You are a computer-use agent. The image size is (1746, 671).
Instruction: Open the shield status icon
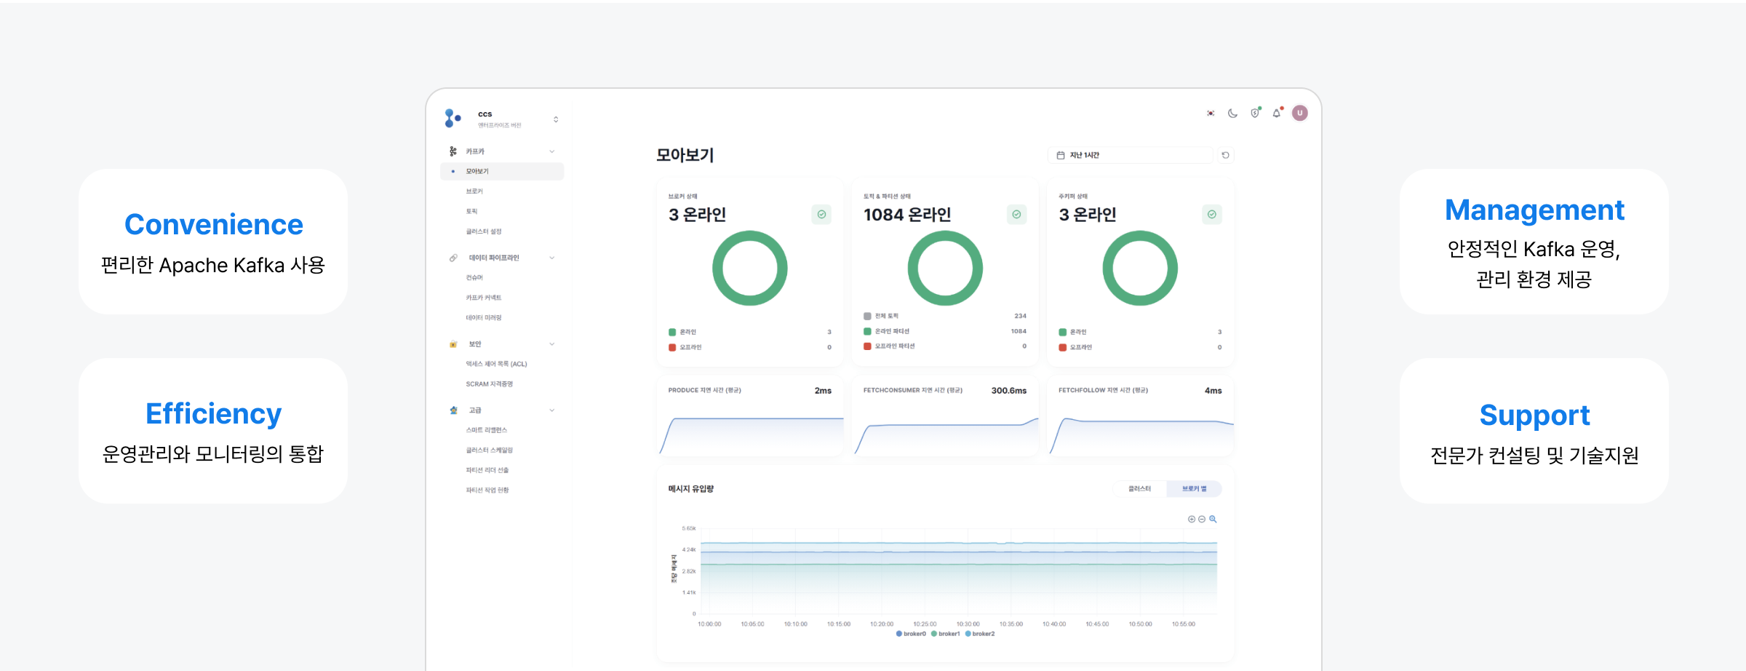pyautogui.click(x=1255, y=114)
